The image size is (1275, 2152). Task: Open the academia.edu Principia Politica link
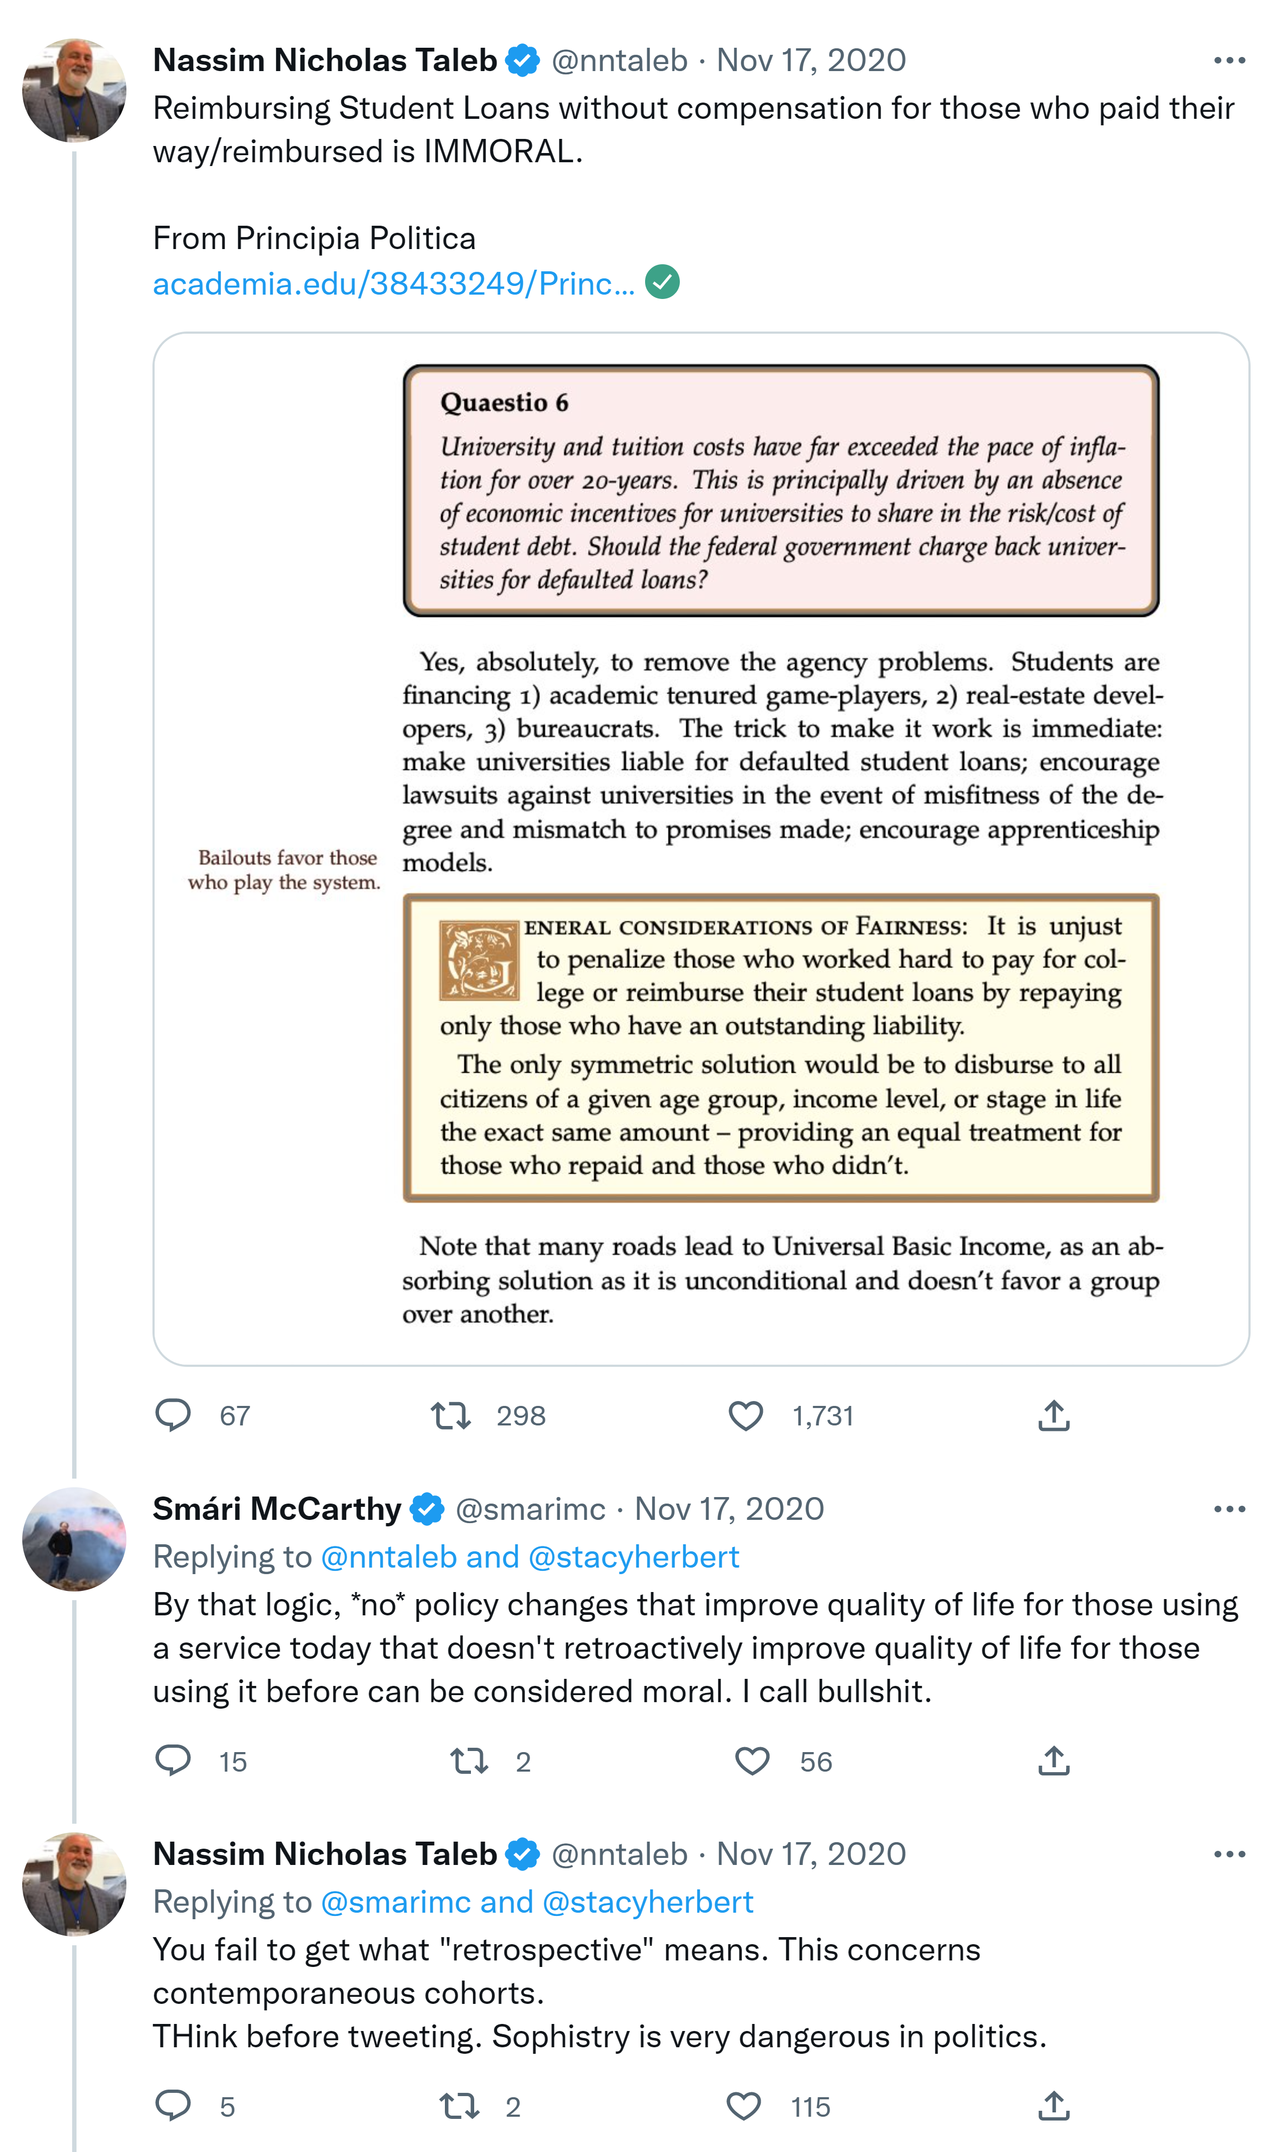point(393,283)
